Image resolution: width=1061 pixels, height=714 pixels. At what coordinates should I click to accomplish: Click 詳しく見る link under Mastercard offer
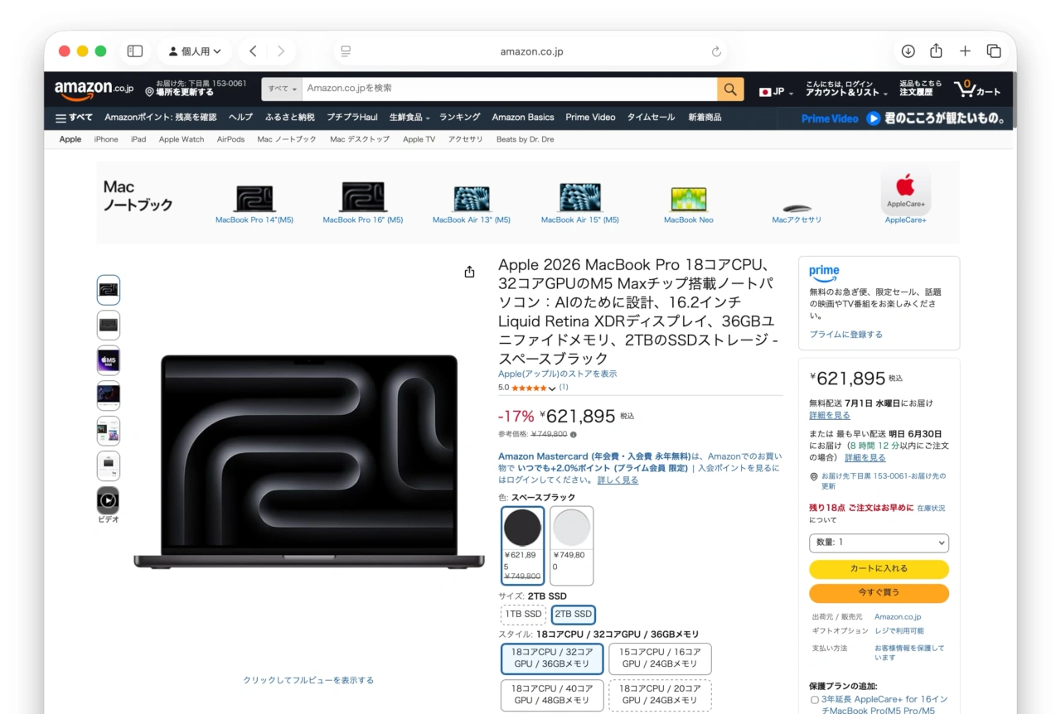tap(618, 480)
